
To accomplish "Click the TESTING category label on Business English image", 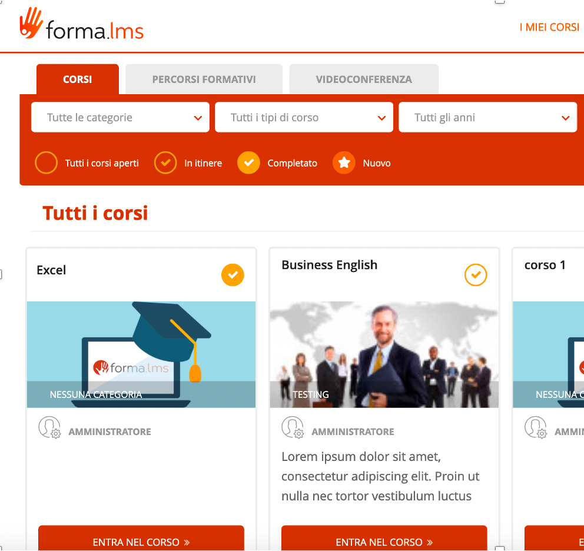I will (311, 394).
